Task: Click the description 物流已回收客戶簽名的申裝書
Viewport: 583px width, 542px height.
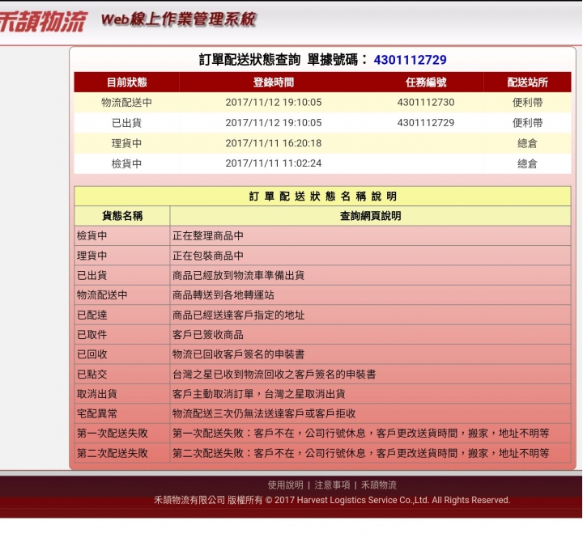Action: [238, 354]
